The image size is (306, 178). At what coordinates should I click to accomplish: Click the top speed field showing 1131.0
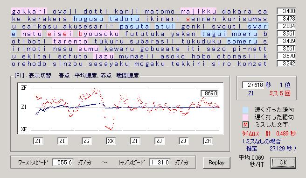[x=160, y=163]
